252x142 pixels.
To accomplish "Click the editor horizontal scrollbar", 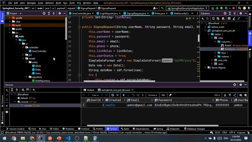I will tap(119, 81).
